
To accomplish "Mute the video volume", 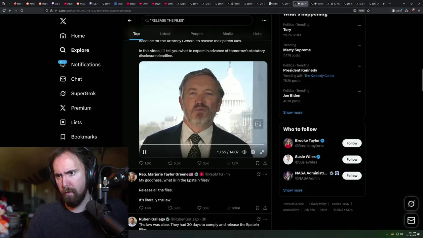I will (x=244, y=152).
